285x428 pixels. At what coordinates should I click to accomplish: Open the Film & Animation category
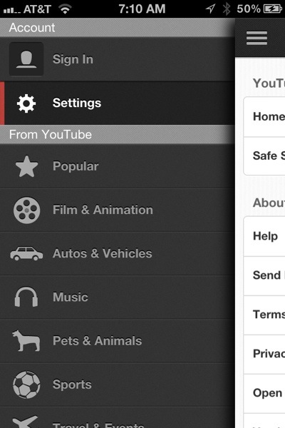[x=118, y=210]
